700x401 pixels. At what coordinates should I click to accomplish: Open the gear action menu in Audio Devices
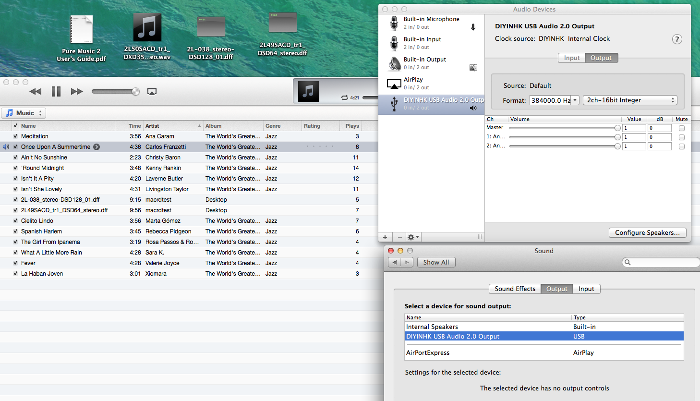[413, 237]
